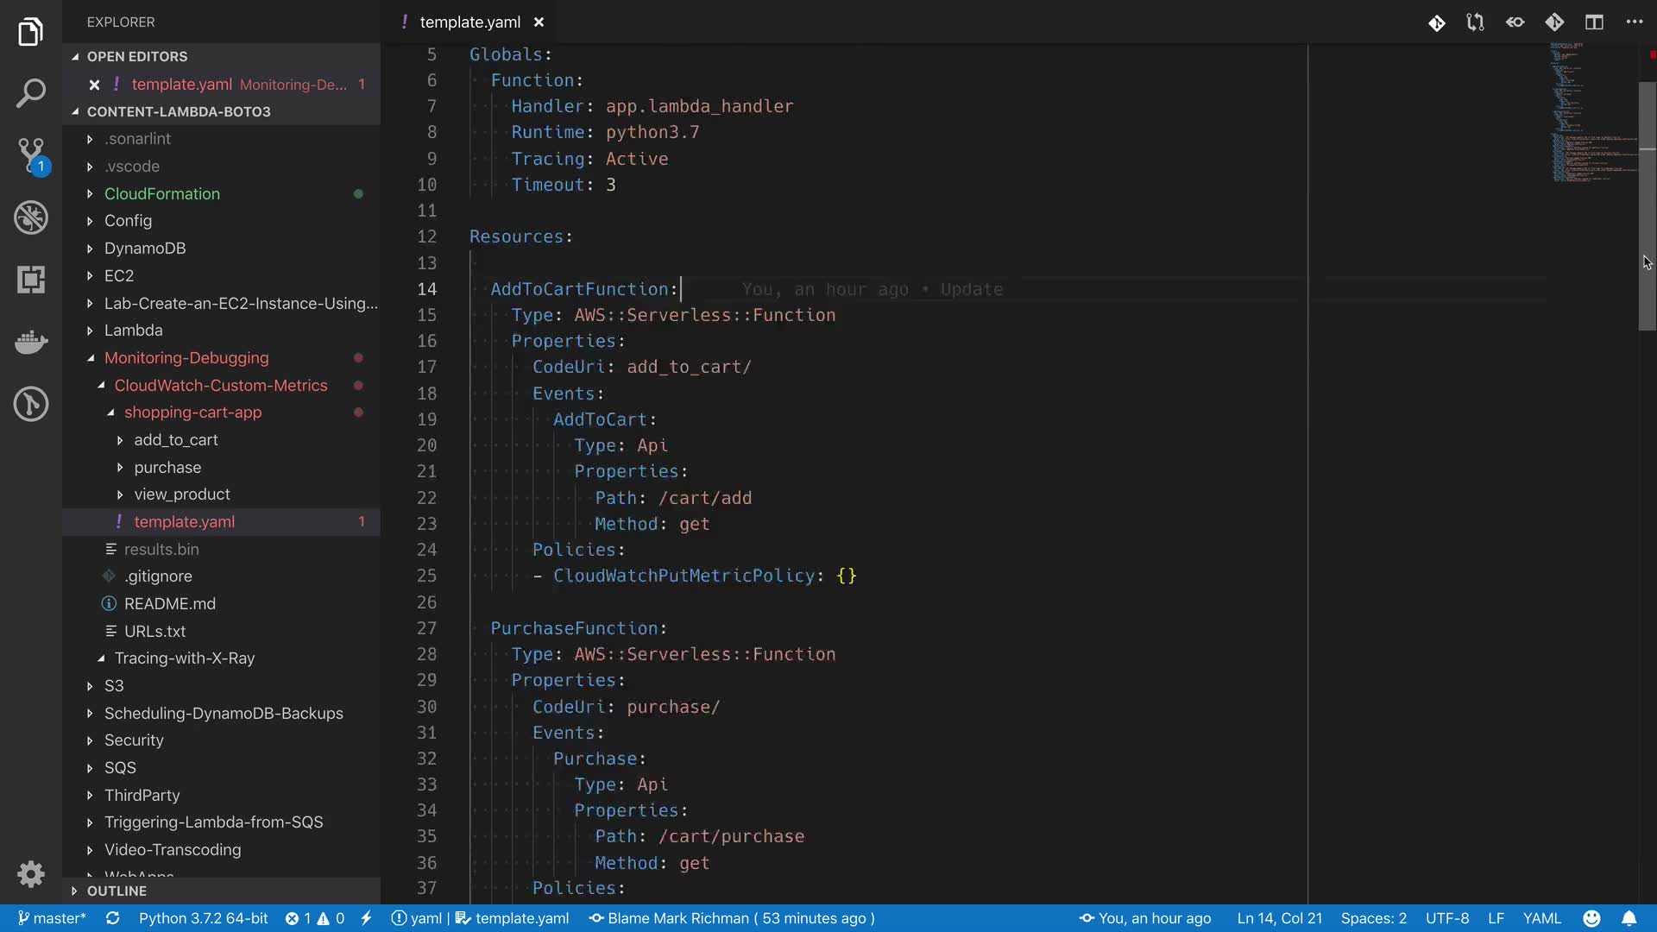The image size is (1657, 932).
Task: Click the editor vertical scrollbar thumb
Action: tap(1647, 207)
